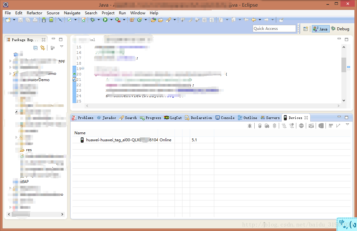This screenshot has width=357, height=231.
Task: Open the Project menu
Action: (x=108, y=13)
